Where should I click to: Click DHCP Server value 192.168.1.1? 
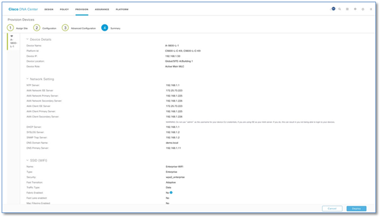(x=172, y=127)
